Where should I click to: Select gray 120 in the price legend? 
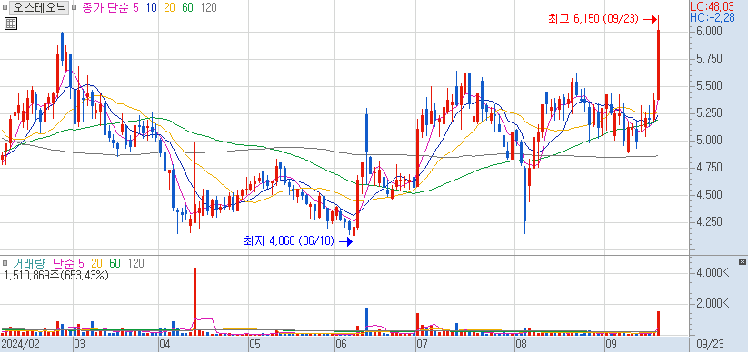[x=208, y=8]
